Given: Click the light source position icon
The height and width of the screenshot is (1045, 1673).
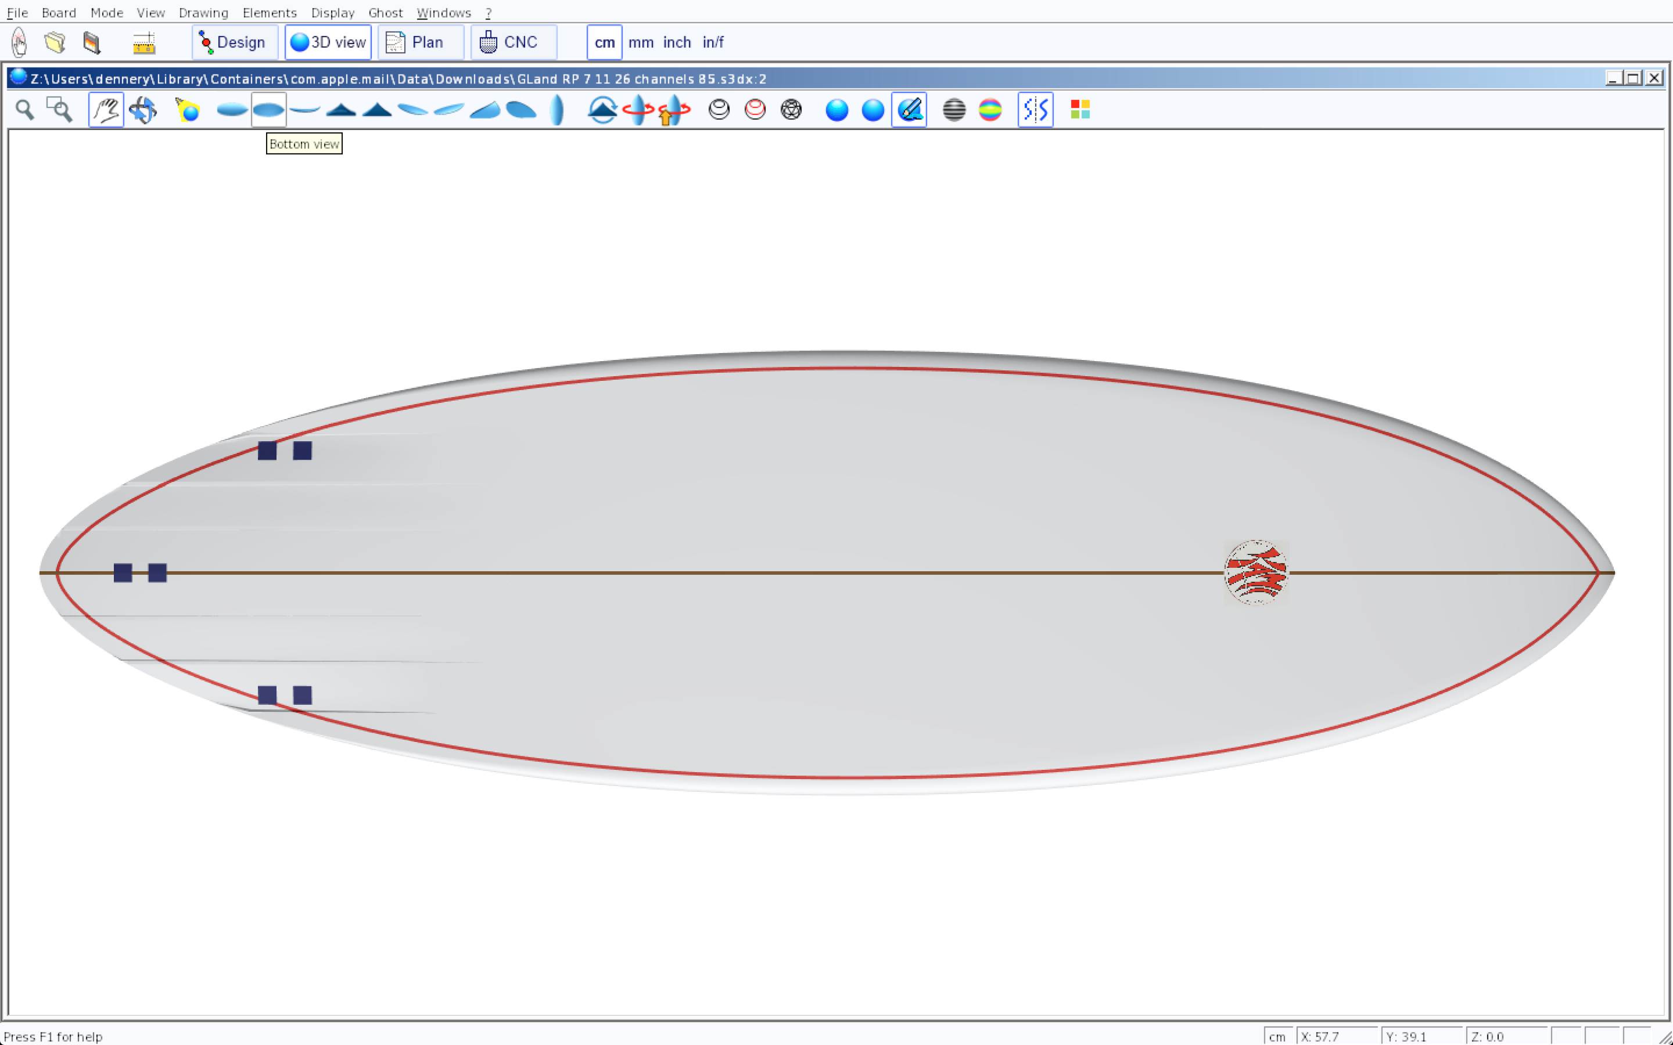Looking at the screenshot, I should [x=188, y=110].
